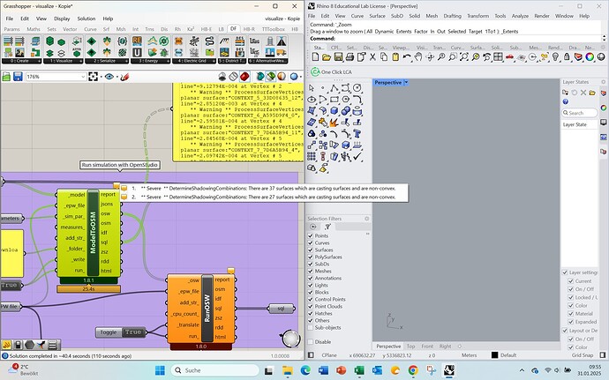Click the black Default layer color swatch
Image resolution: width=609 pixels, height=380 pixels.
(x=494, y=354)
